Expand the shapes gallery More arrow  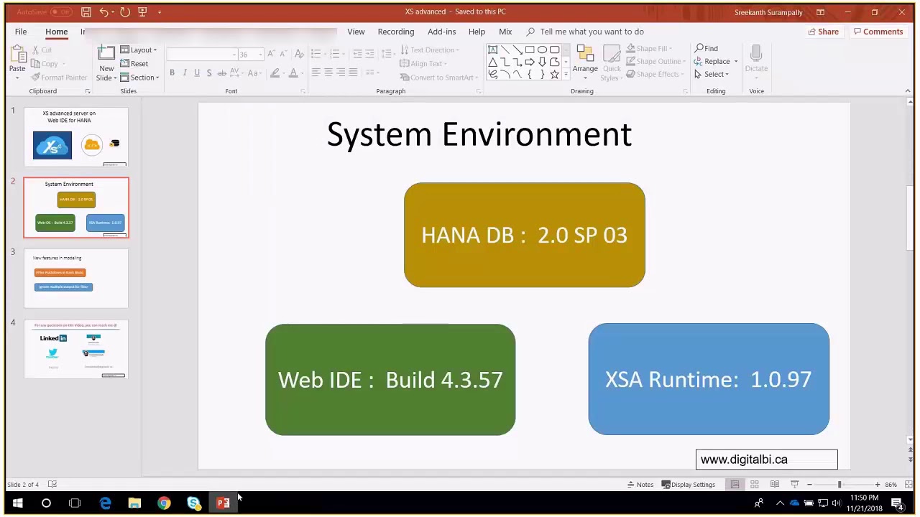566,75
